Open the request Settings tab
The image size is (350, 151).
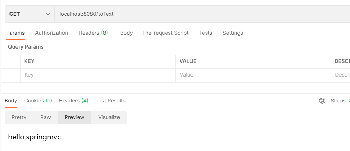(233, 33)
